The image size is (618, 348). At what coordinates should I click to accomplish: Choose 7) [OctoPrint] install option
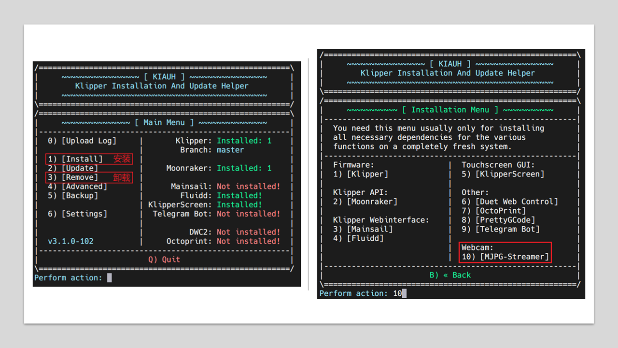coord(494,211)
